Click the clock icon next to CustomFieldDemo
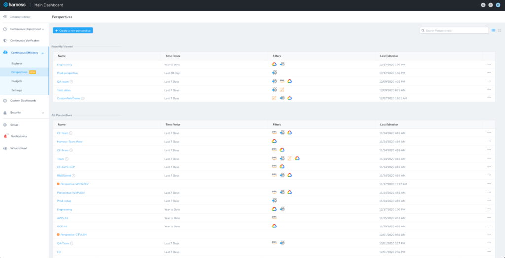This screenshot has width=505, height=258. 83,98
